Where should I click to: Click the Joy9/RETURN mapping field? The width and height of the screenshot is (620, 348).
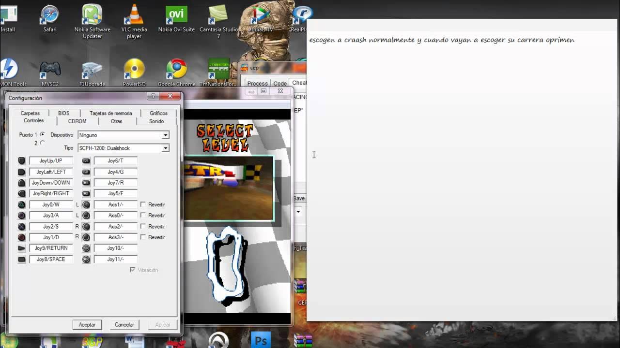51,248
